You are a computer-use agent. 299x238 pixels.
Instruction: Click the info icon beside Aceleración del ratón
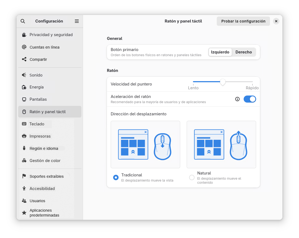coord(237,99)
